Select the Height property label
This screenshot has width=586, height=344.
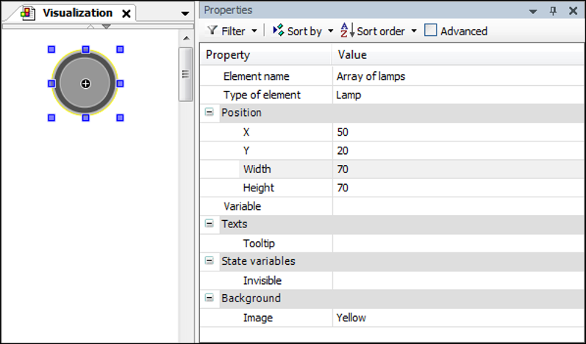point(258,188)
